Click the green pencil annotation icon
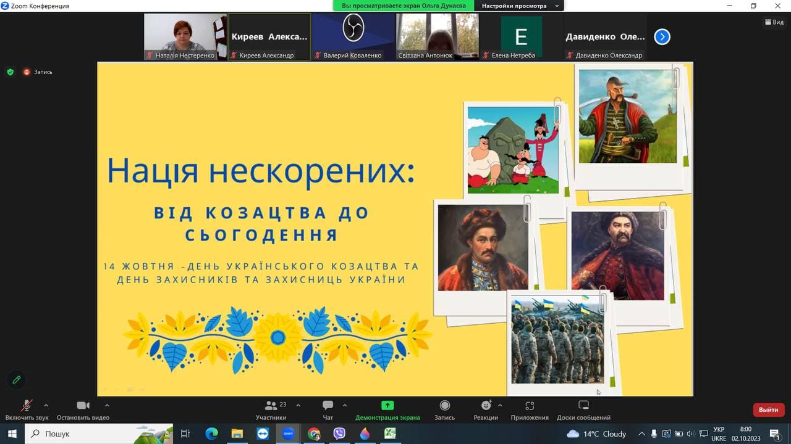 pyautogui.click(x=17, y=380)
